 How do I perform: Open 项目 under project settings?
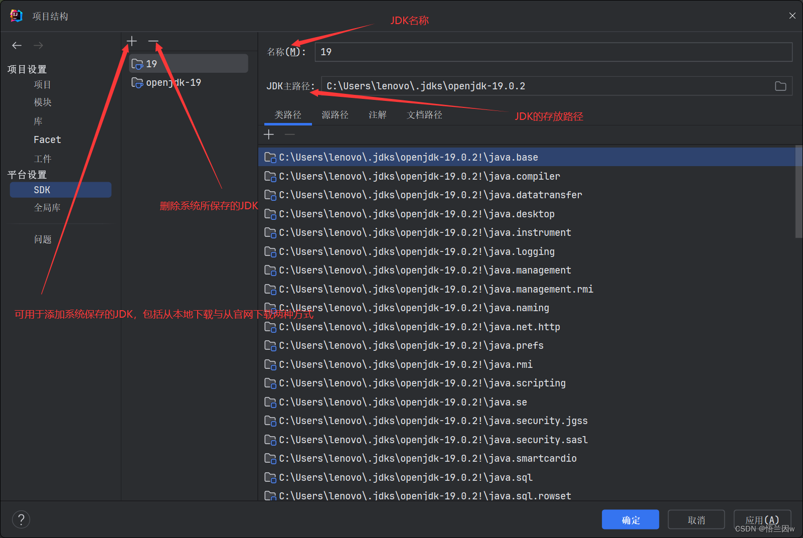point(43,85)
